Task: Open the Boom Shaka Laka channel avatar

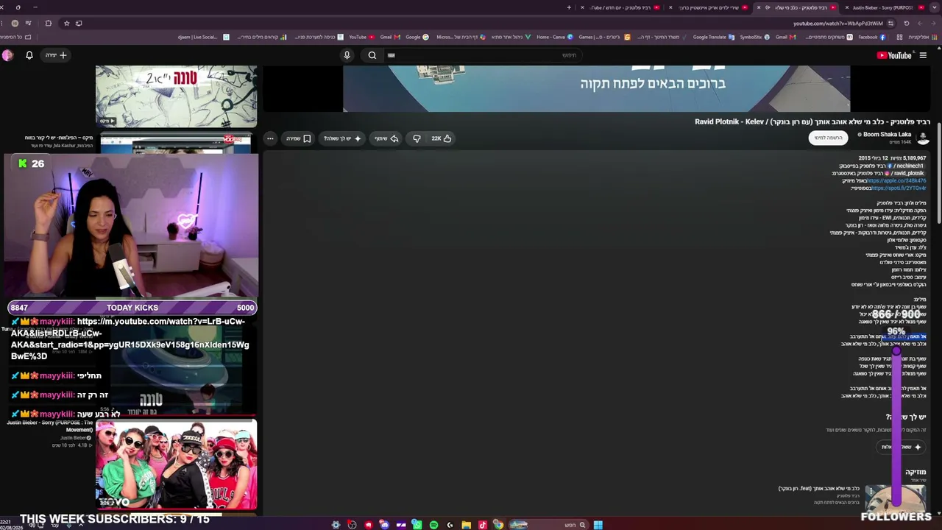Action: [923, 138]
